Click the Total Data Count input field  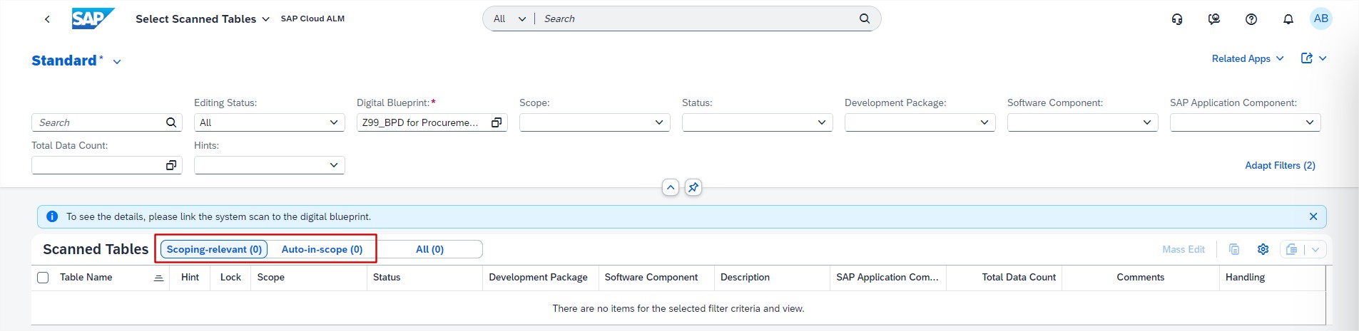click(98, 165)
